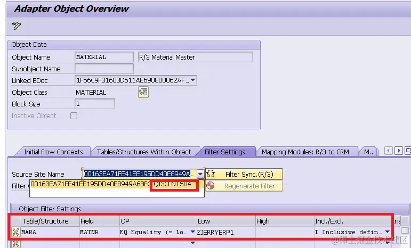Toggle the Inactive checkbox in MARA row
Screen dimensions: 411x248
(405, 231)
